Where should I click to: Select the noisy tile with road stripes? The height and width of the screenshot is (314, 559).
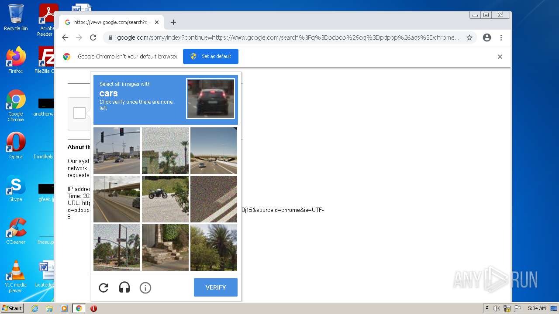pos(214,199)
